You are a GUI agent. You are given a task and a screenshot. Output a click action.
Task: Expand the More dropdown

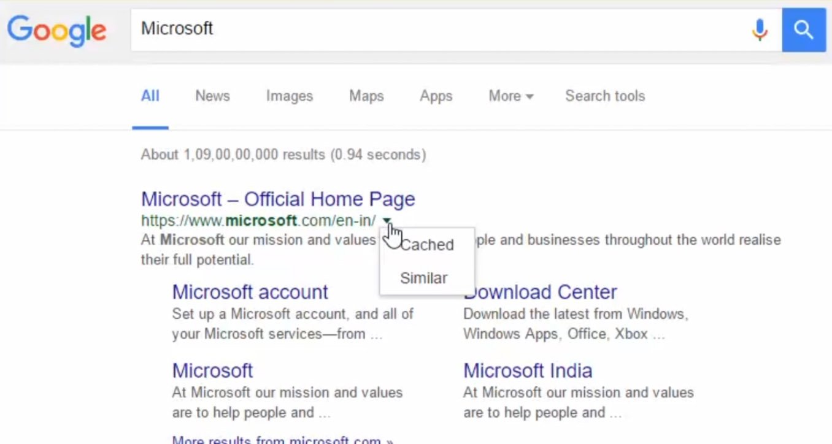click(x=510, y=96)
